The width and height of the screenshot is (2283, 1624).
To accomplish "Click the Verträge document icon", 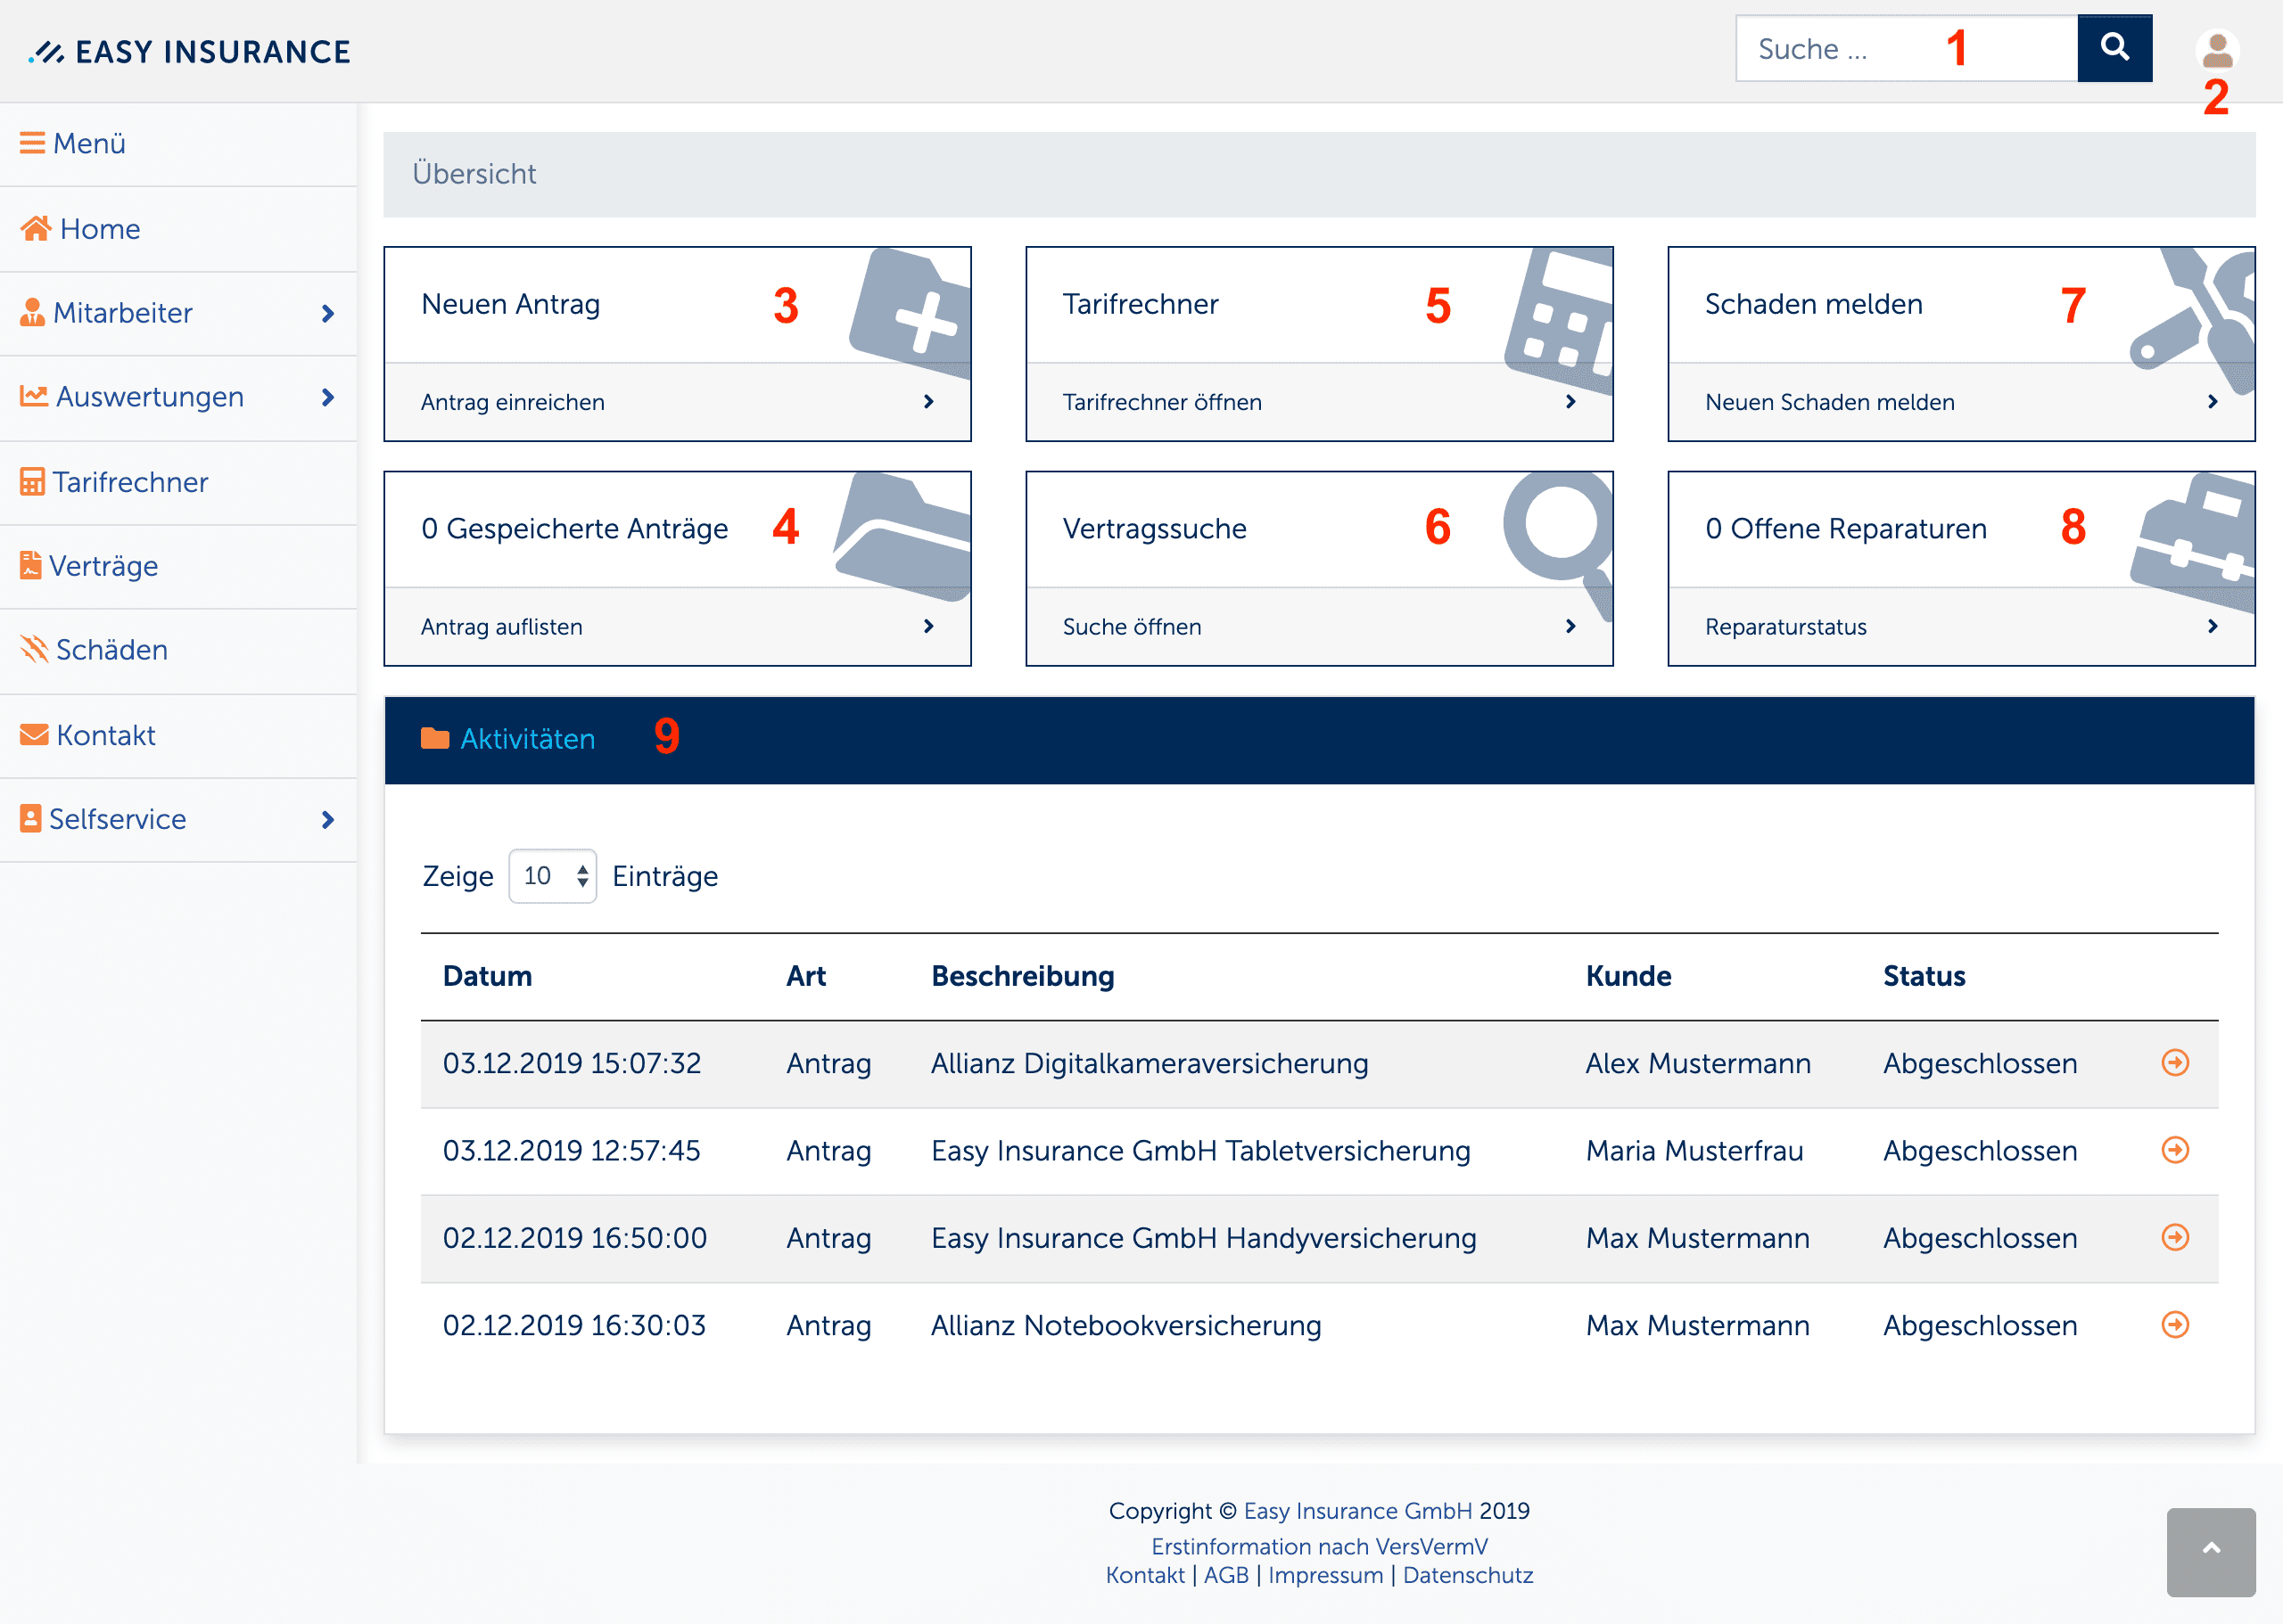I will coord(31,565).
